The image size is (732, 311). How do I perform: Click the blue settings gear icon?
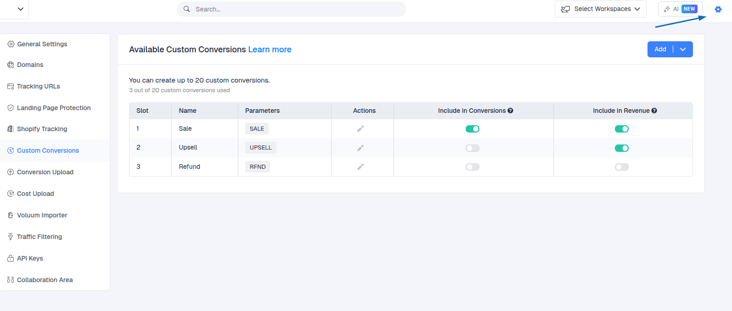pyautogui.click(x=718, y=10)
